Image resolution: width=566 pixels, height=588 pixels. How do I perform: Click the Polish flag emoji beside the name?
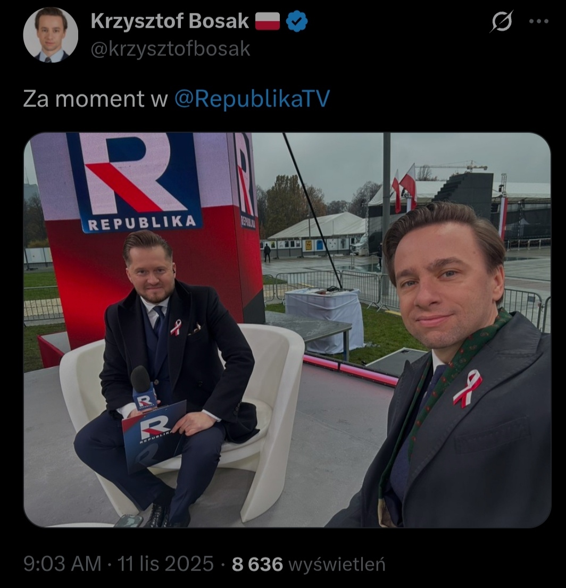click(268, 21)
